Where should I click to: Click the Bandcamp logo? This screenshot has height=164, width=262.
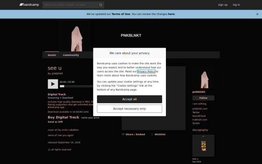click(x=29, y=5)
